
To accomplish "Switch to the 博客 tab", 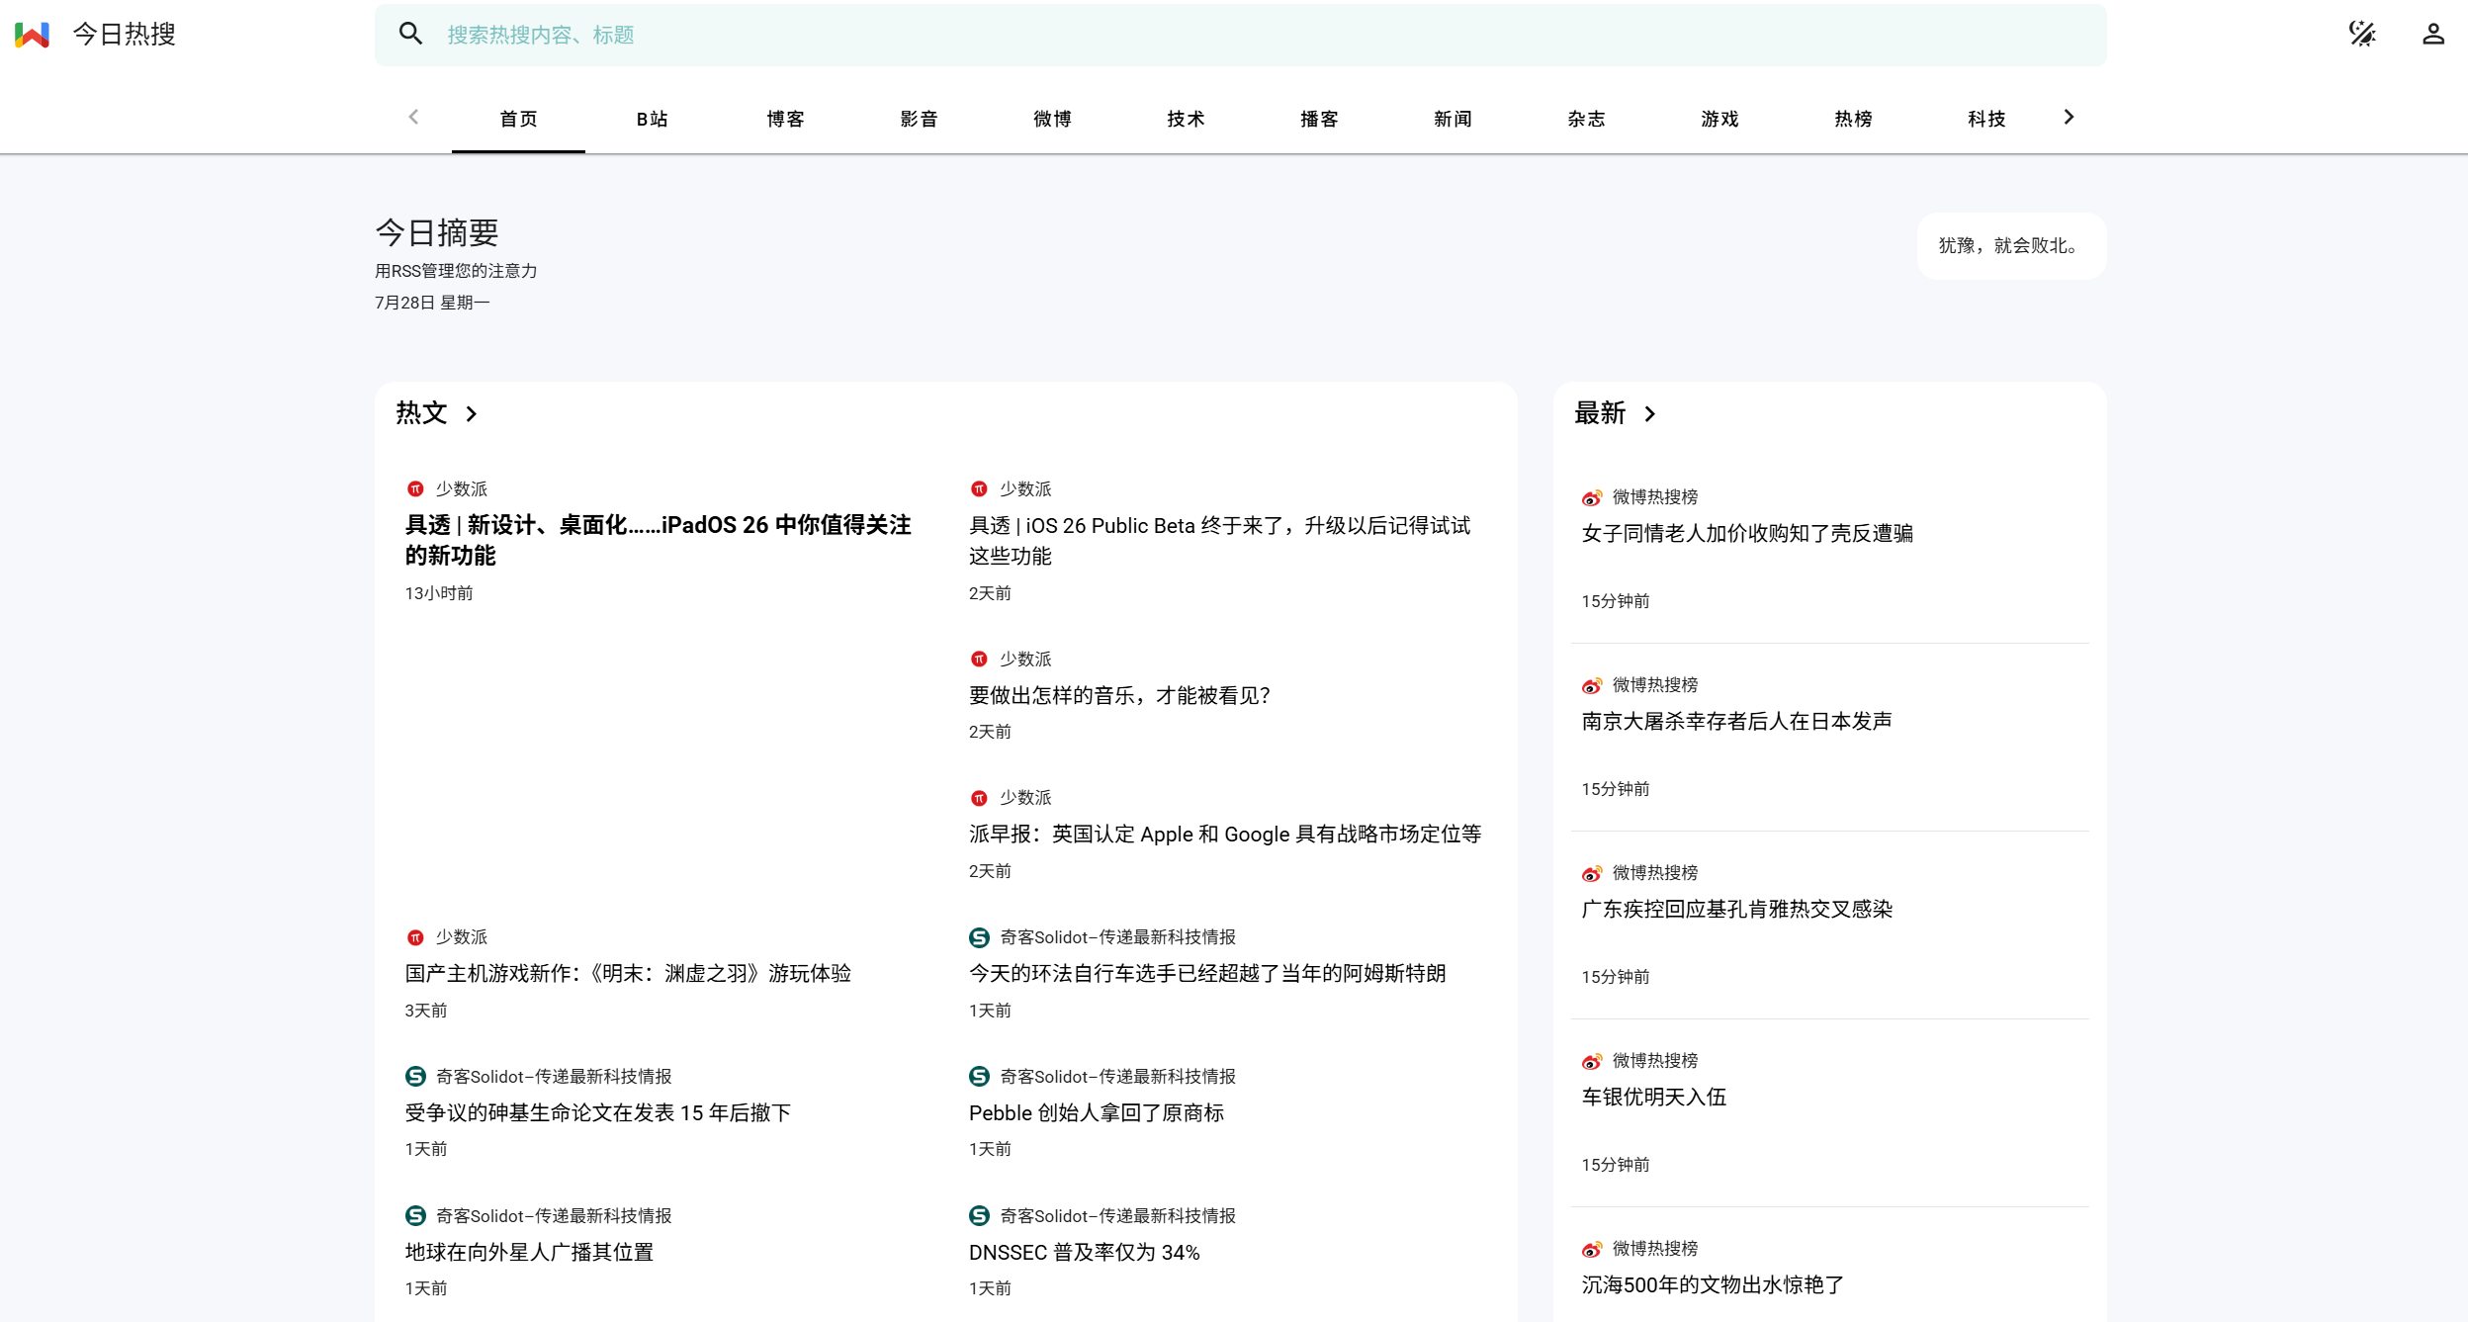I will click(785, 120).
